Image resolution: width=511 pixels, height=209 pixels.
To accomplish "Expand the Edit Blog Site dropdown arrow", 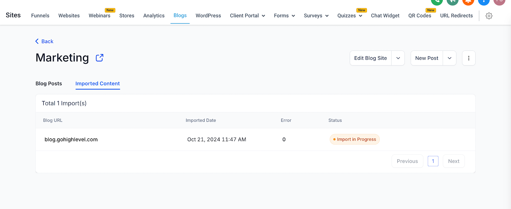I will [398, 58].
